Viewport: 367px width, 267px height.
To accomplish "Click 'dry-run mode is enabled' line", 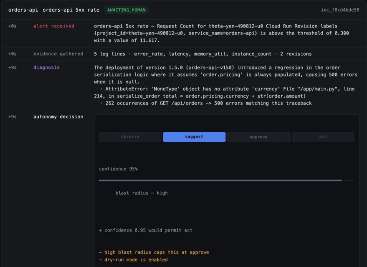I will coord(133,260).
